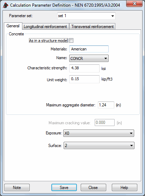Open Help for this dialog
Image resolution: width=145 pixels, height=196 pixels.
coord(124,188)
